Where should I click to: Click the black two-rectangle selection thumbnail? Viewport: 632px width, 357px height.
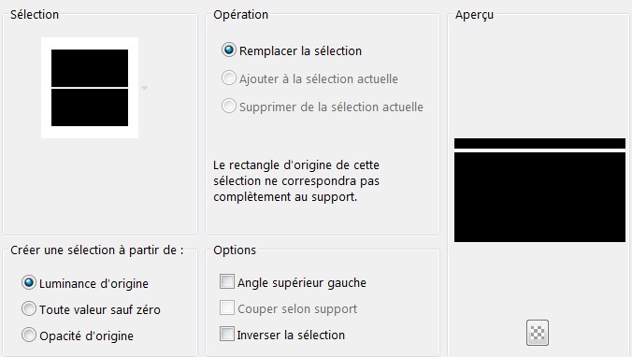[x=90, y=88]
